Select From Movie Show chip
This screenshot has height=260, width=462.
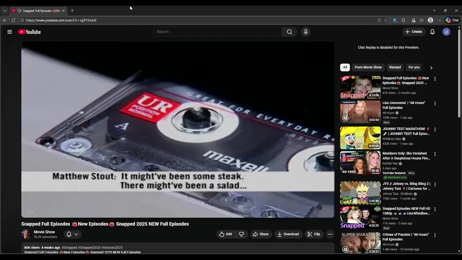(x=368, y=67)
